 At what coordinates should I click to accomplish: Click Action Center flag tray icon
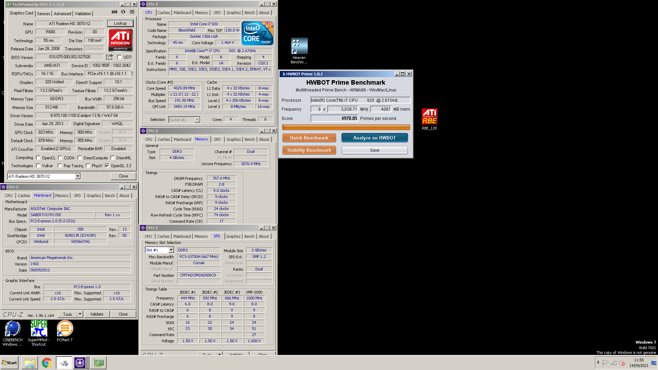tap(606, 363)
